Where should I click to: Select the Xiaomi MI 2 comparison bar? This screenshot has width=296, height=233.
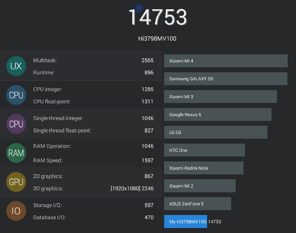click(x=200, y=186)
